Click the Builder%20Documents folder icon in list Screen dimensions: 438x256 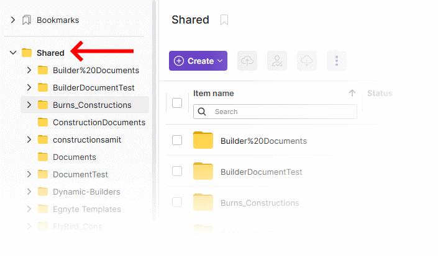click(203, 141)
